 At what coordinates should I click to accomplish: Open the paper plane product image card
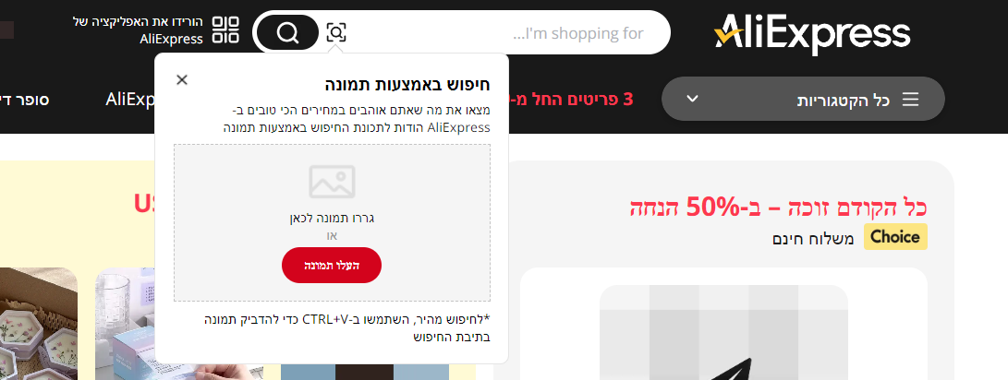[x=723, y=332]
